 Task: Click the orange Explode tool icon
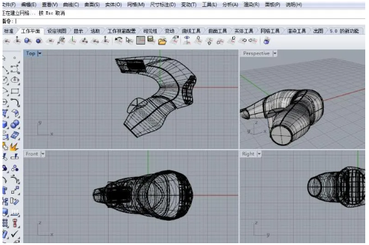coord(14,147)
